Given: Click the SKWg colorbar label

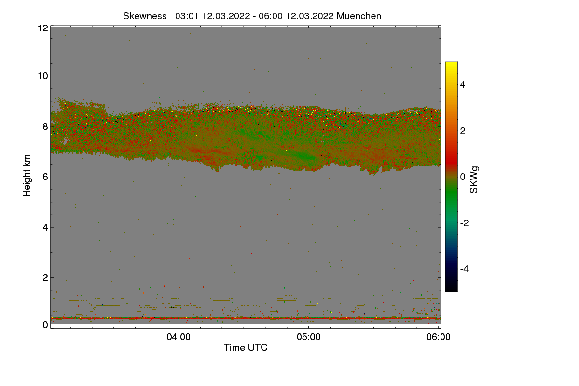Looking at the screenshot, I should point(474,179).
